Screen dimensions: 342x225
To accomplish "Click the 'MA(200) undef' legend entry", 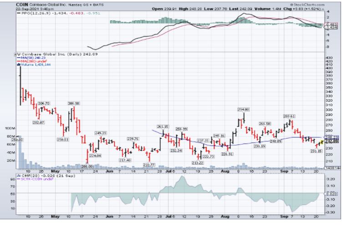I will (32, 61).
